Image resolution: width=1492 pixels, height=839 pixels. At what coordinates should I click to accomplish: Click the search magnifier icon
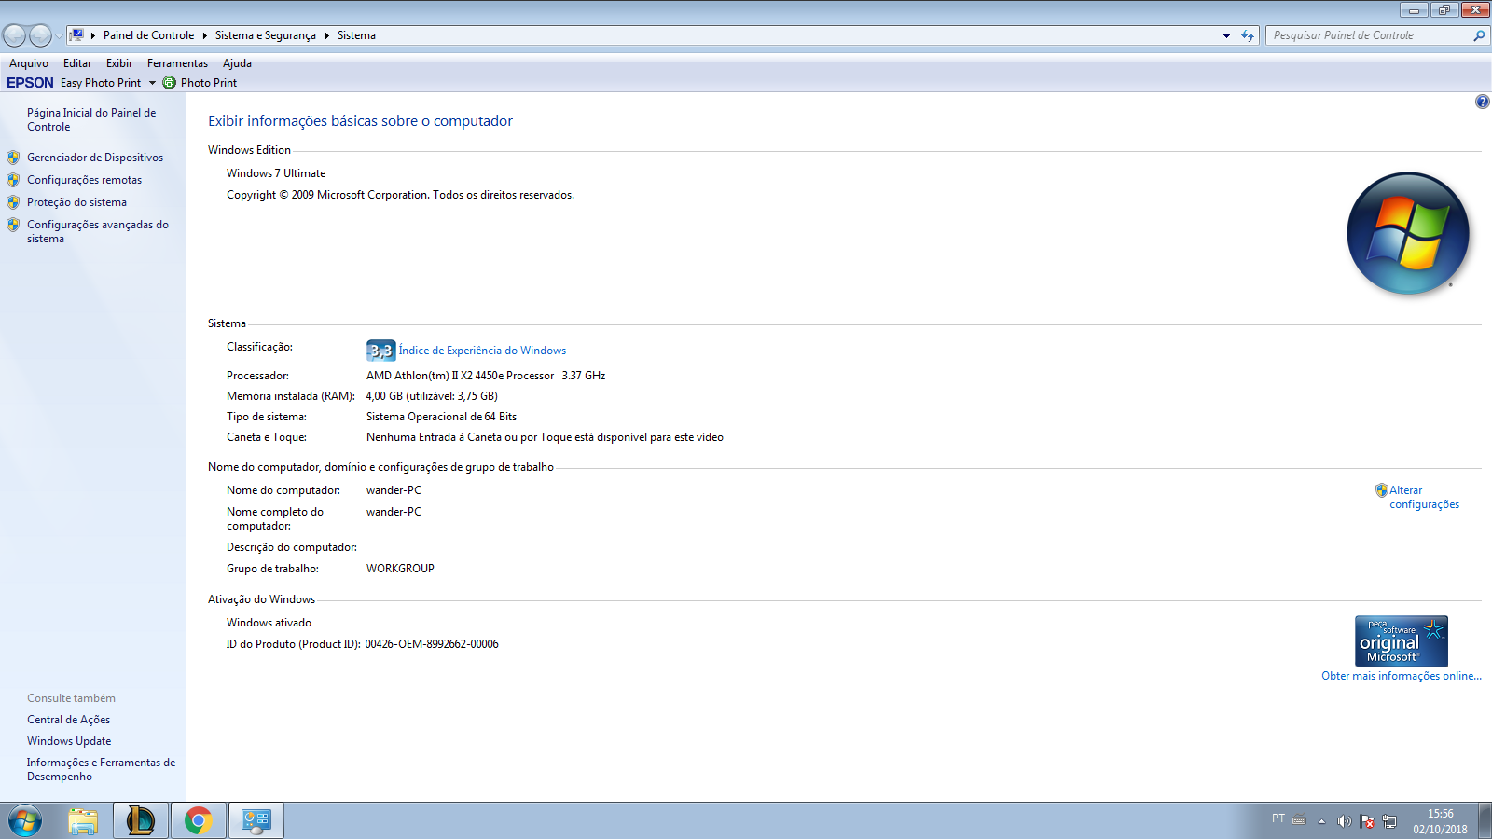(x=1479, y=35)
